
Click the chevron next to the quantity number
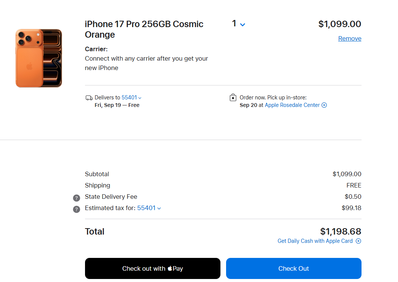tap(243, 25)
